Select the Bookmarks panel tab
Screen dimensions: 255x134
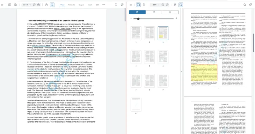170,12
